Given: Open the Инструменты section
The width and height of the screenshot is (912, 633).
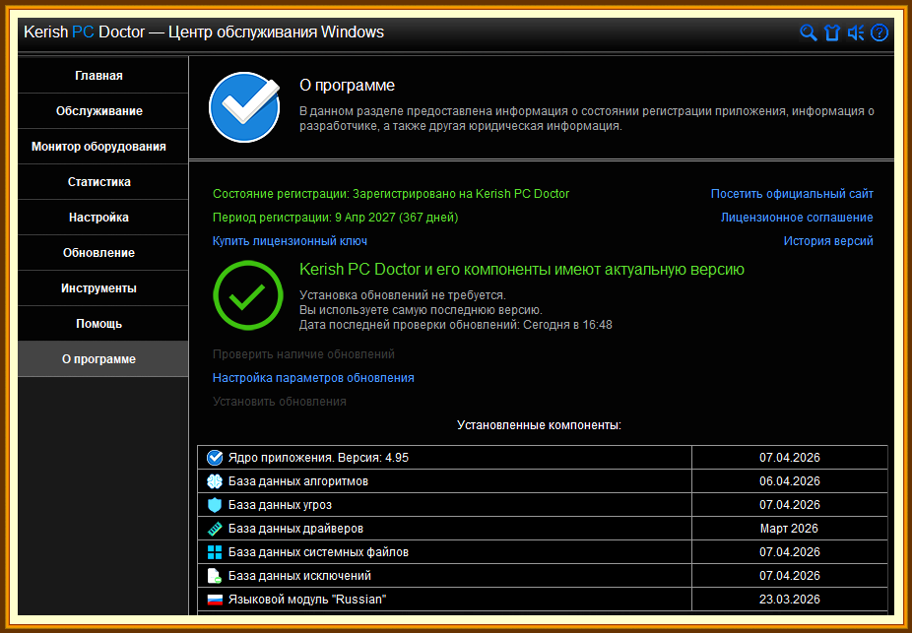Looking at the screenshot, I should 103,288.
